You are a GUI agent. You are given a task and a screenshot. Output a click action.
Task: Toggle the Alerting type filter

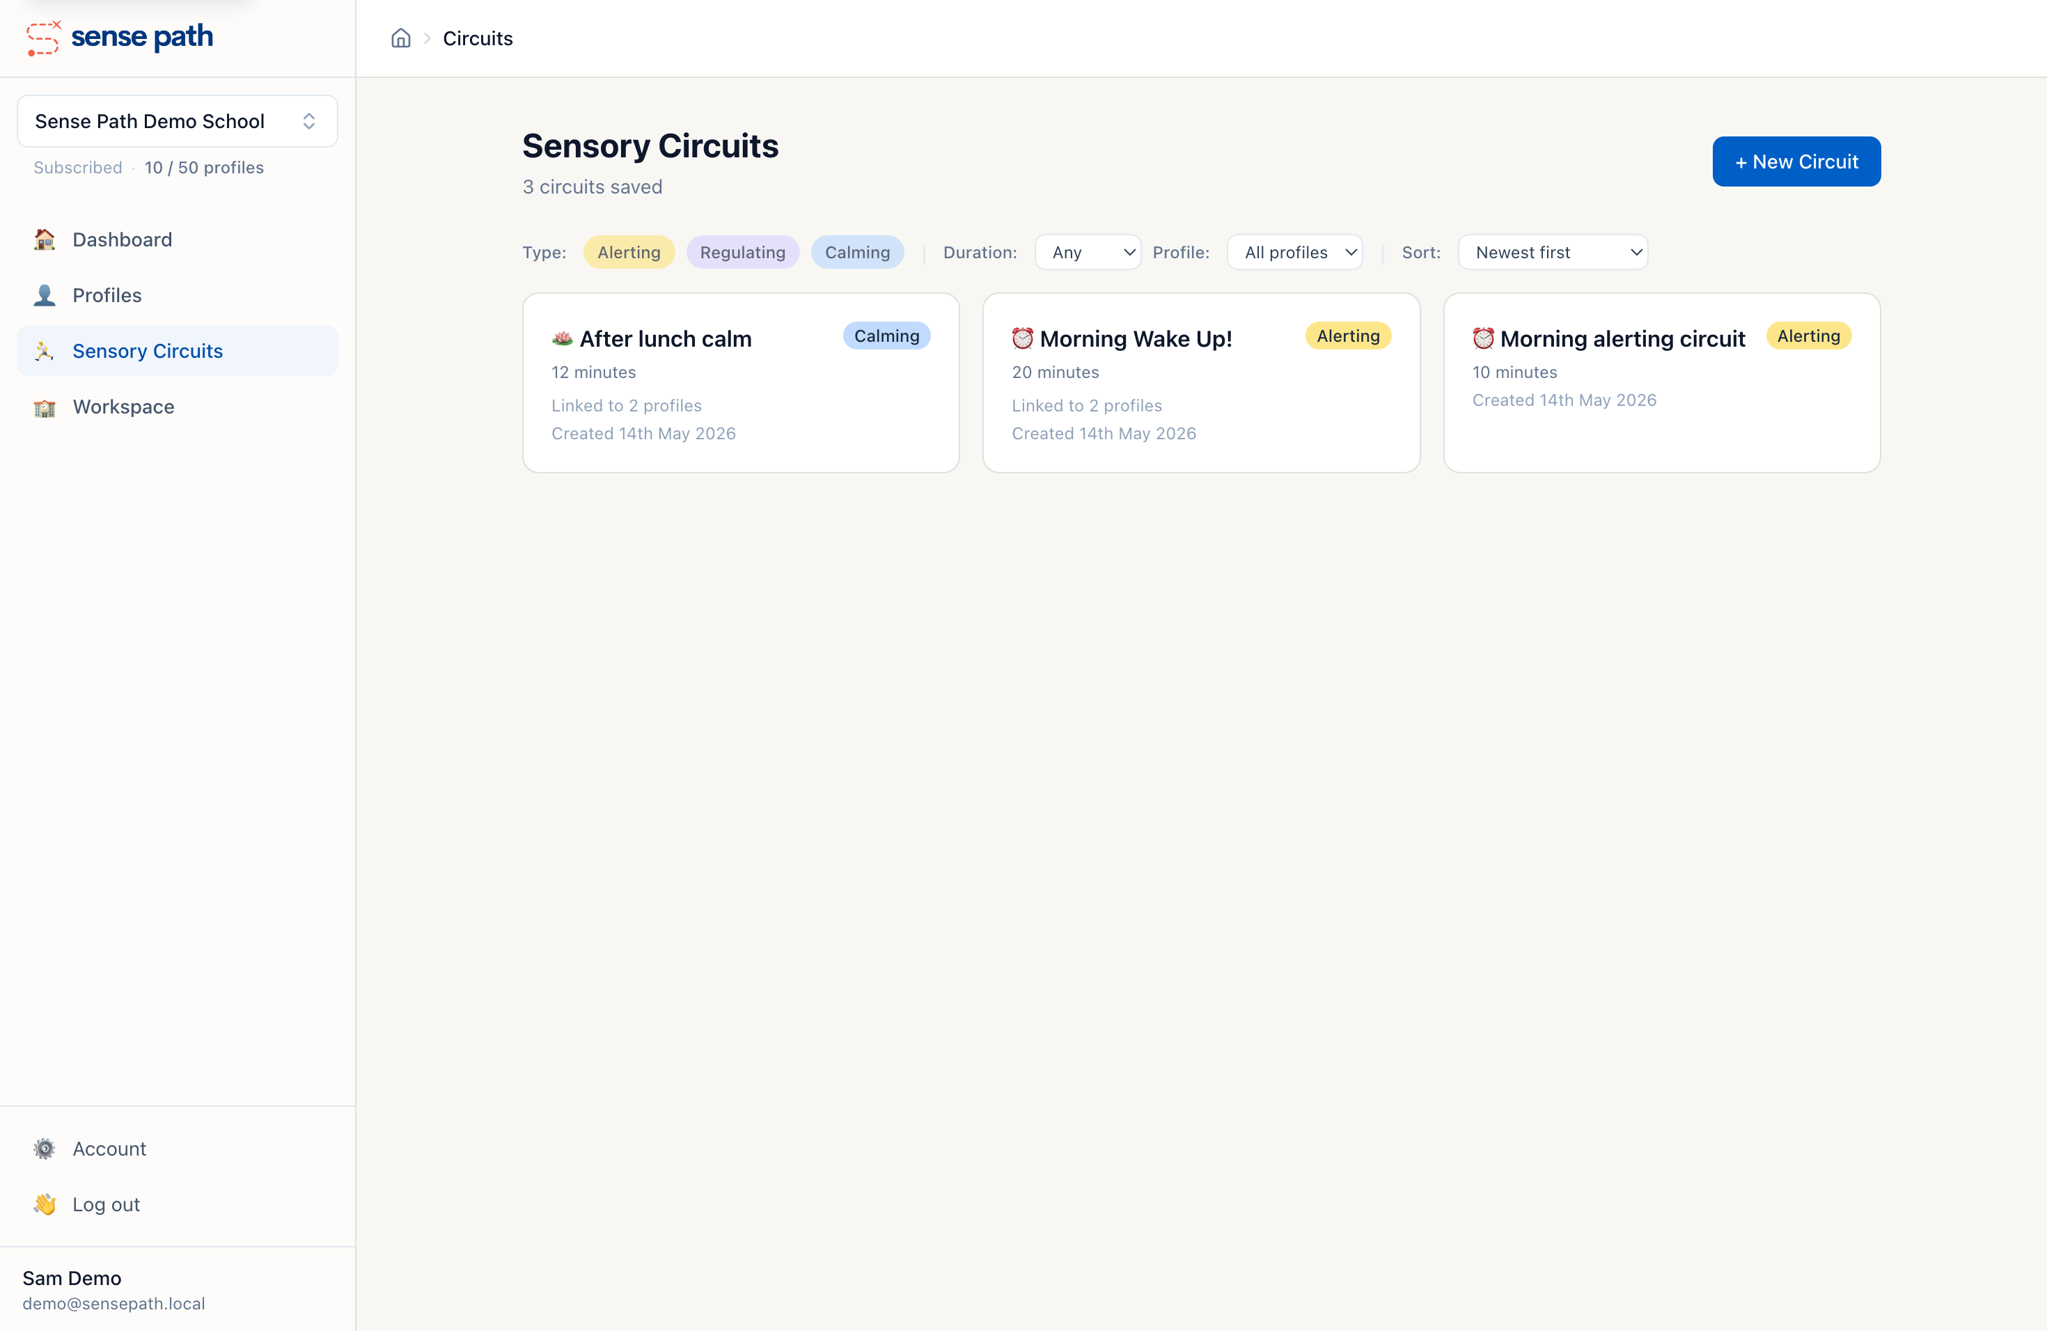coord(629,252)
